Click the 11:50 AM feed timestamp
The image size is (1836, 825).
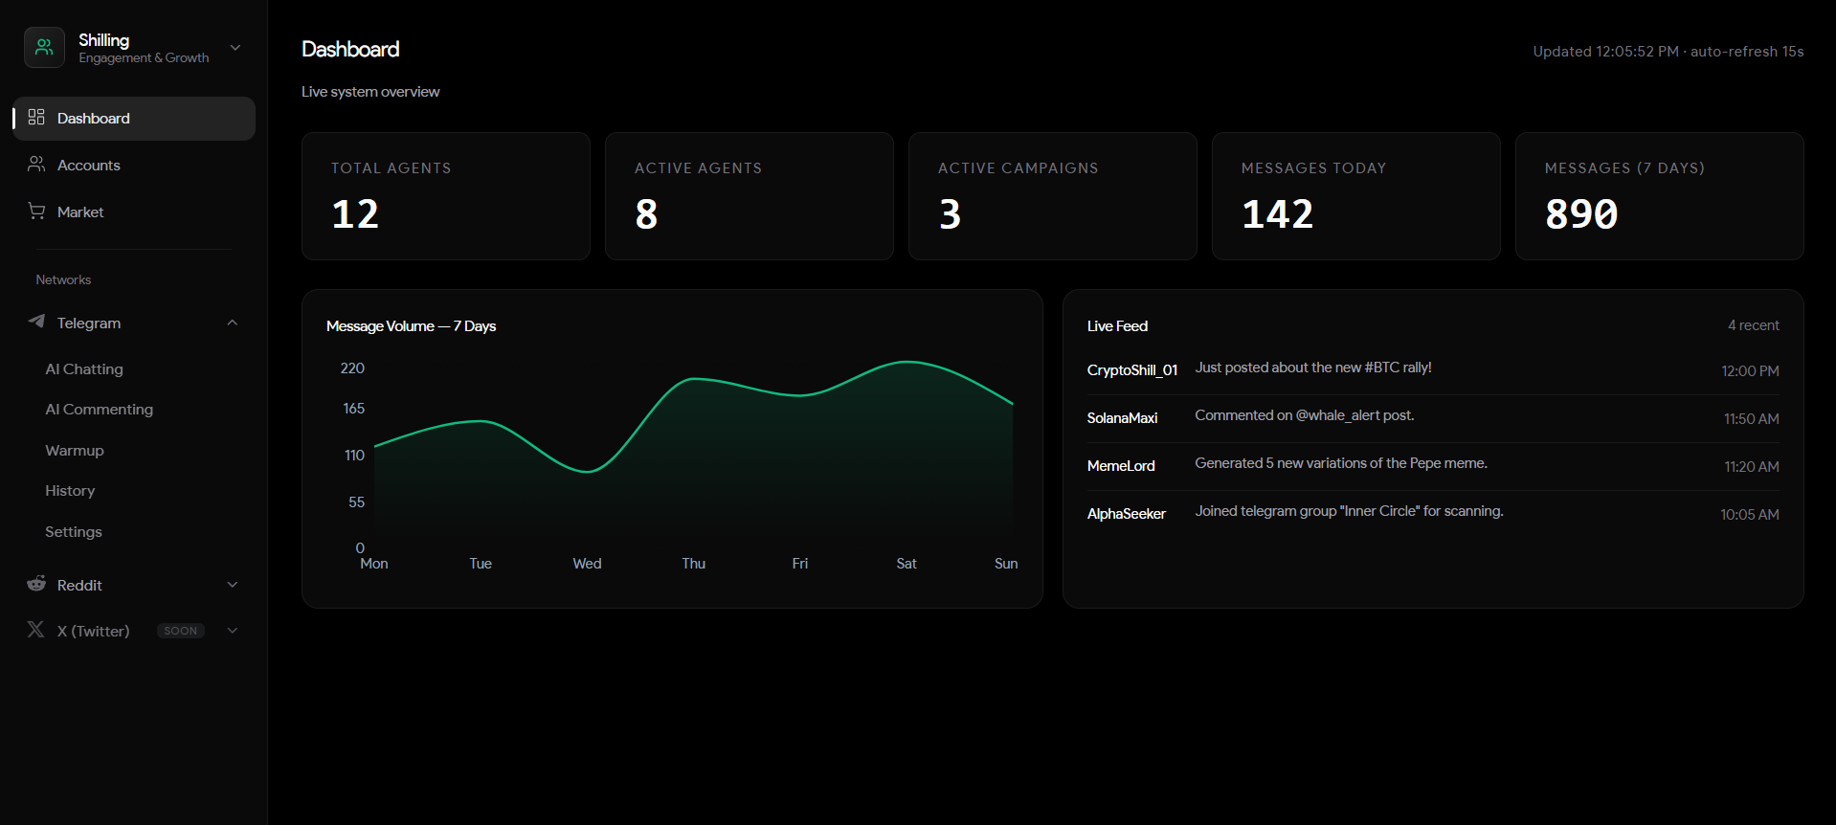pos(1752,419)
